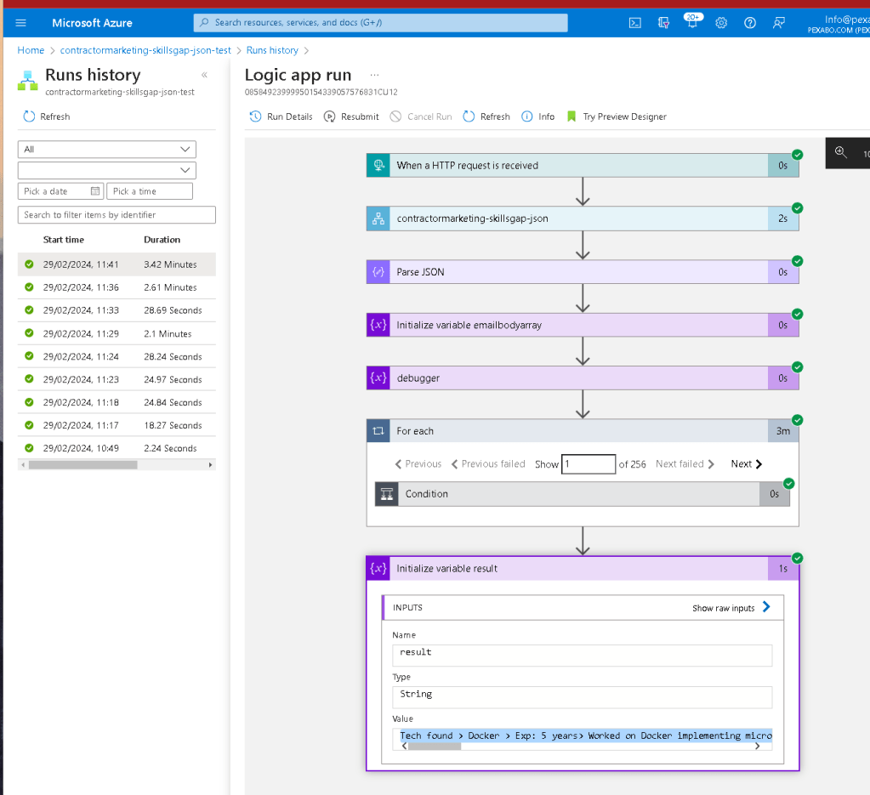Viewport: 870px width, 795px height.
Task: Open Cloud Shell from the top bar
Action: pyautogui.click(x=634, y=23)
